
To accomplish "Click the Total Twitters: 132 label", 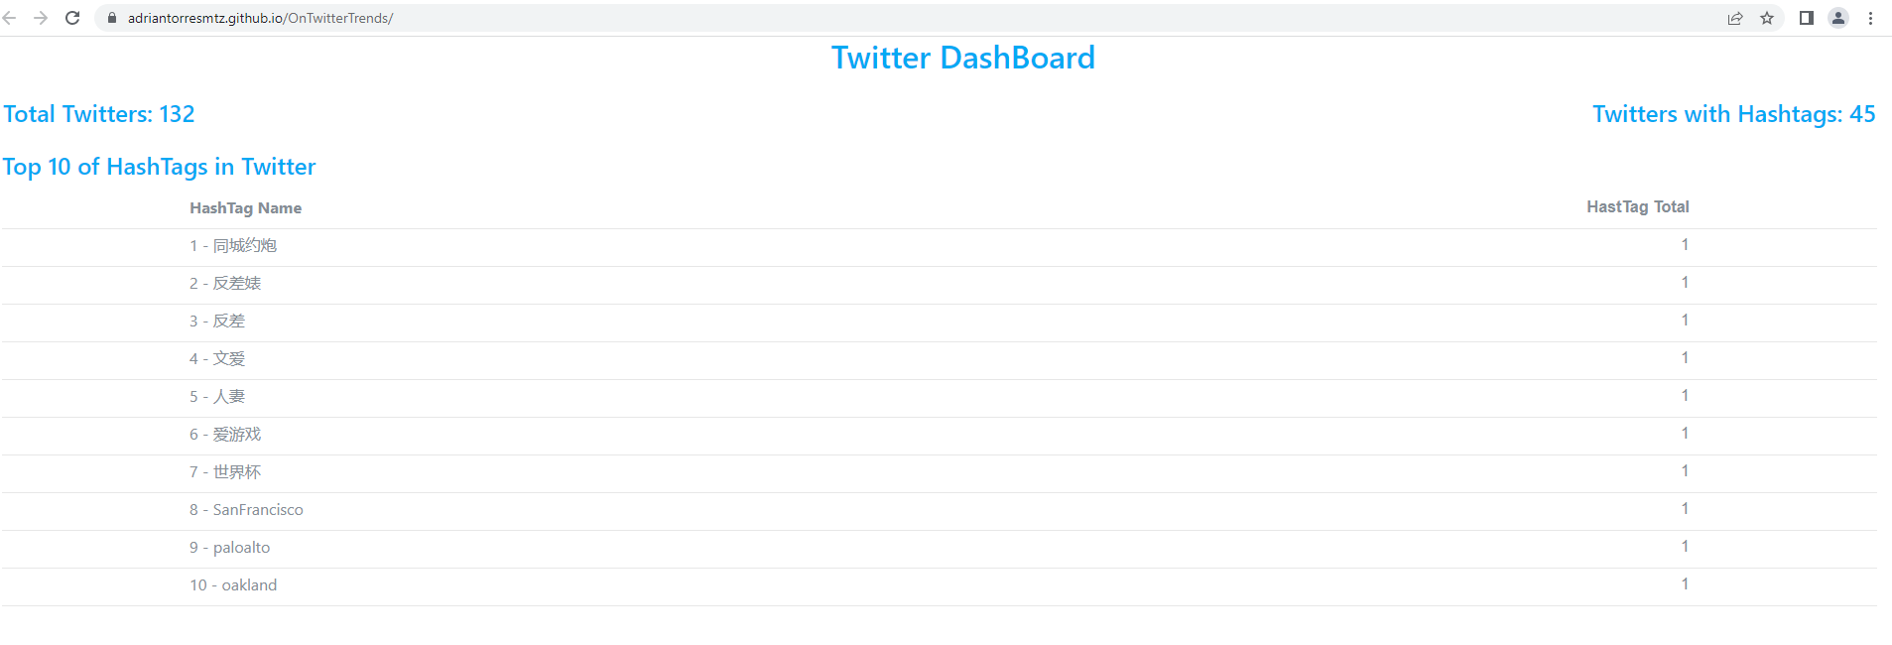I will coord(97,113).
